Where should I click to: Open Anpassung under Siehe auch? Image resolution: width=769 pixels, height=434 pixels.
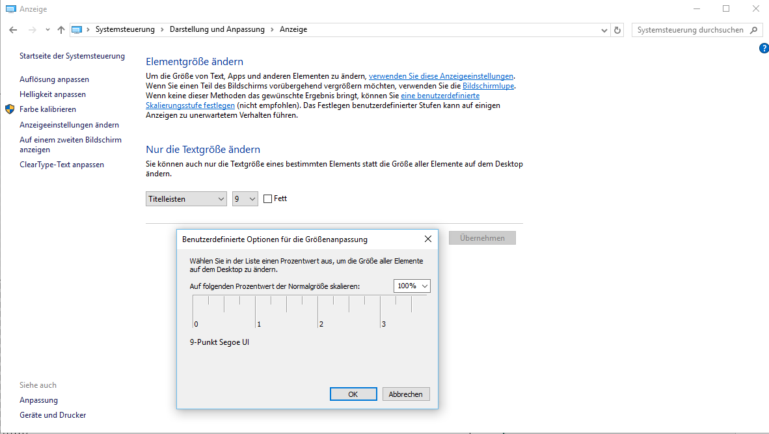(x=39, y=400)
